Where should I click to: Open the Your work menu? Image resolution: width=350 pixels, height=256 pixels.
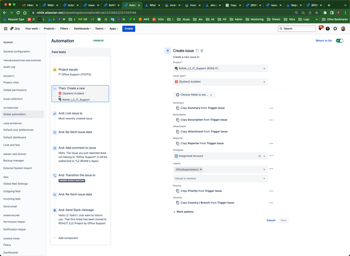pos(33,29)
